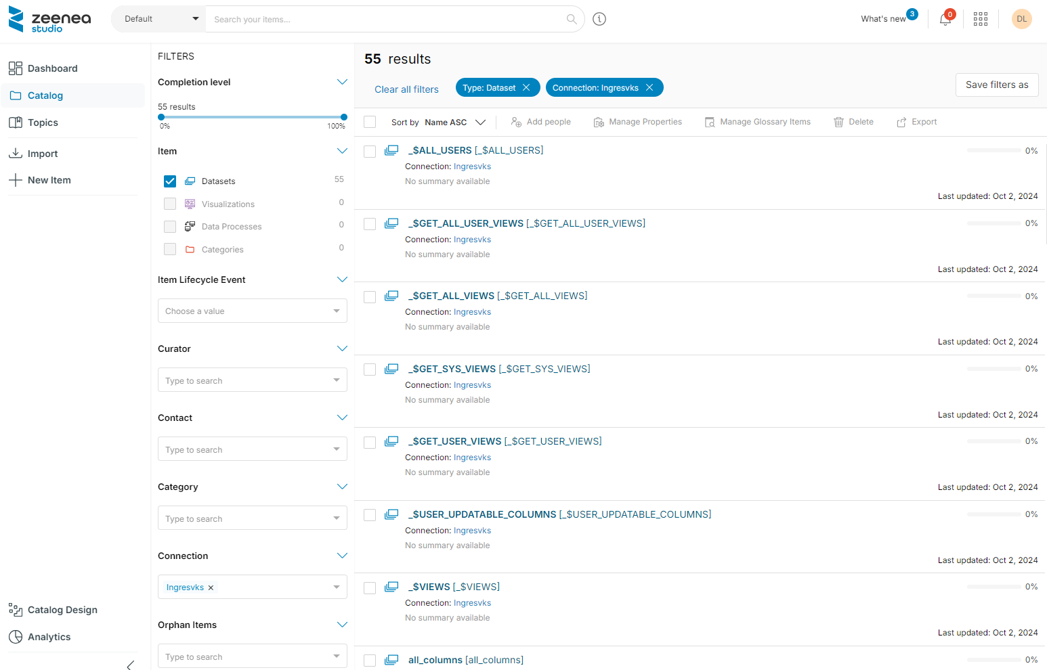
Task: Open the apps grid icon
Action: pos(980,19)
